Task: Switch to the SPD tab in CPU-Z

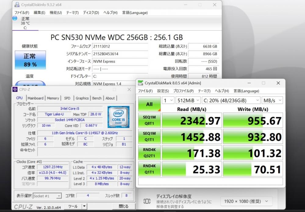Action: click(67, 98)
